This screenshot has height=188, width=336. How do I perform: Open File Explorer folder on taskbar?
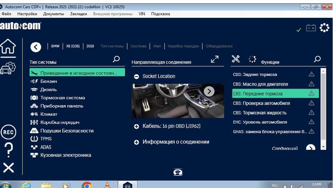46,185
